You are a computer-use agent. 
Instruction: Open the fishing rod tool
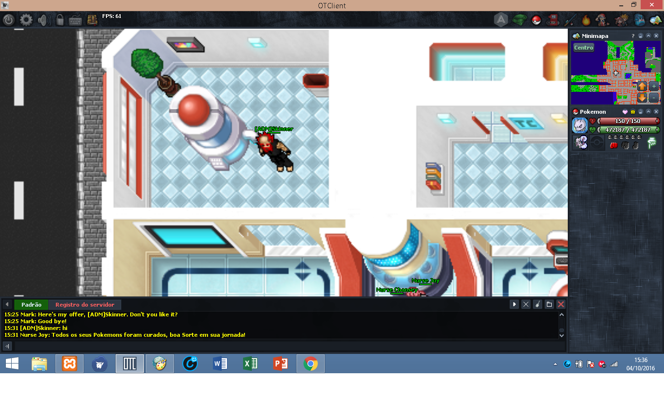pyautogui.click(x=569, y=20)
